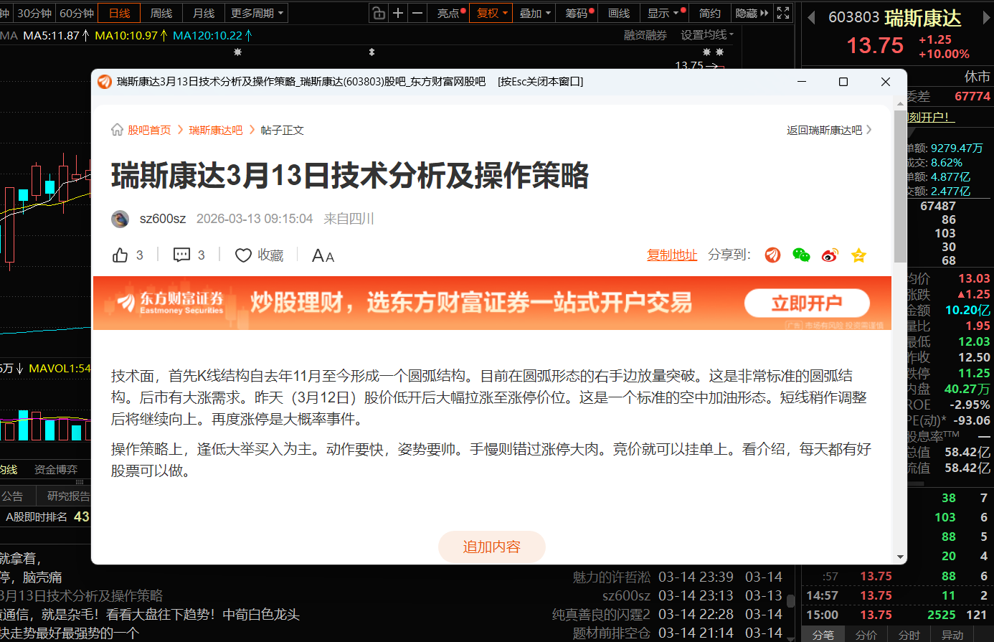
Task: Click A股即时排名 ranking row
Action: tap(47, 516)
